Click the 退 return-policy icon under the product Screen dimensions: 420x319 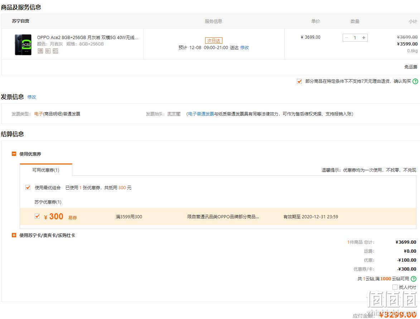[40, 51]
